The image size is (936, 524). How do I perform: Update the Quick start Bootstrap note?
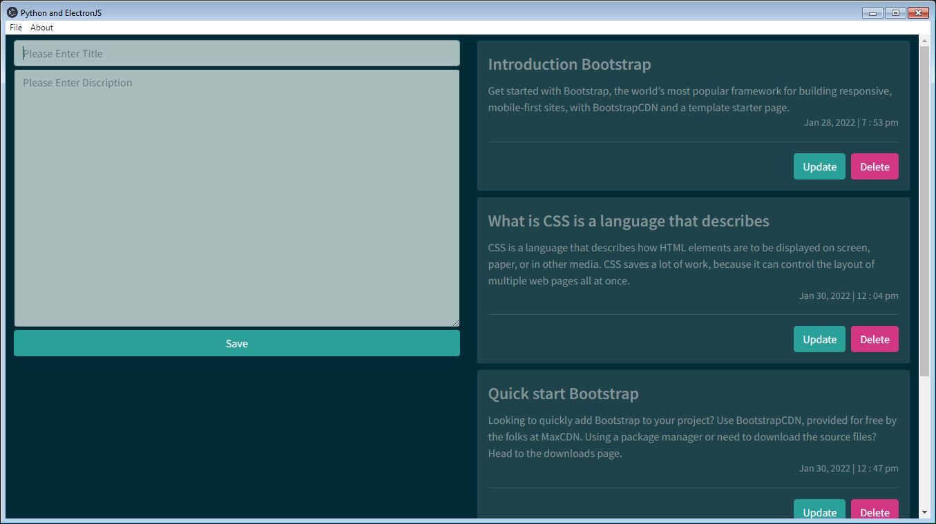[x=819, y=510]
